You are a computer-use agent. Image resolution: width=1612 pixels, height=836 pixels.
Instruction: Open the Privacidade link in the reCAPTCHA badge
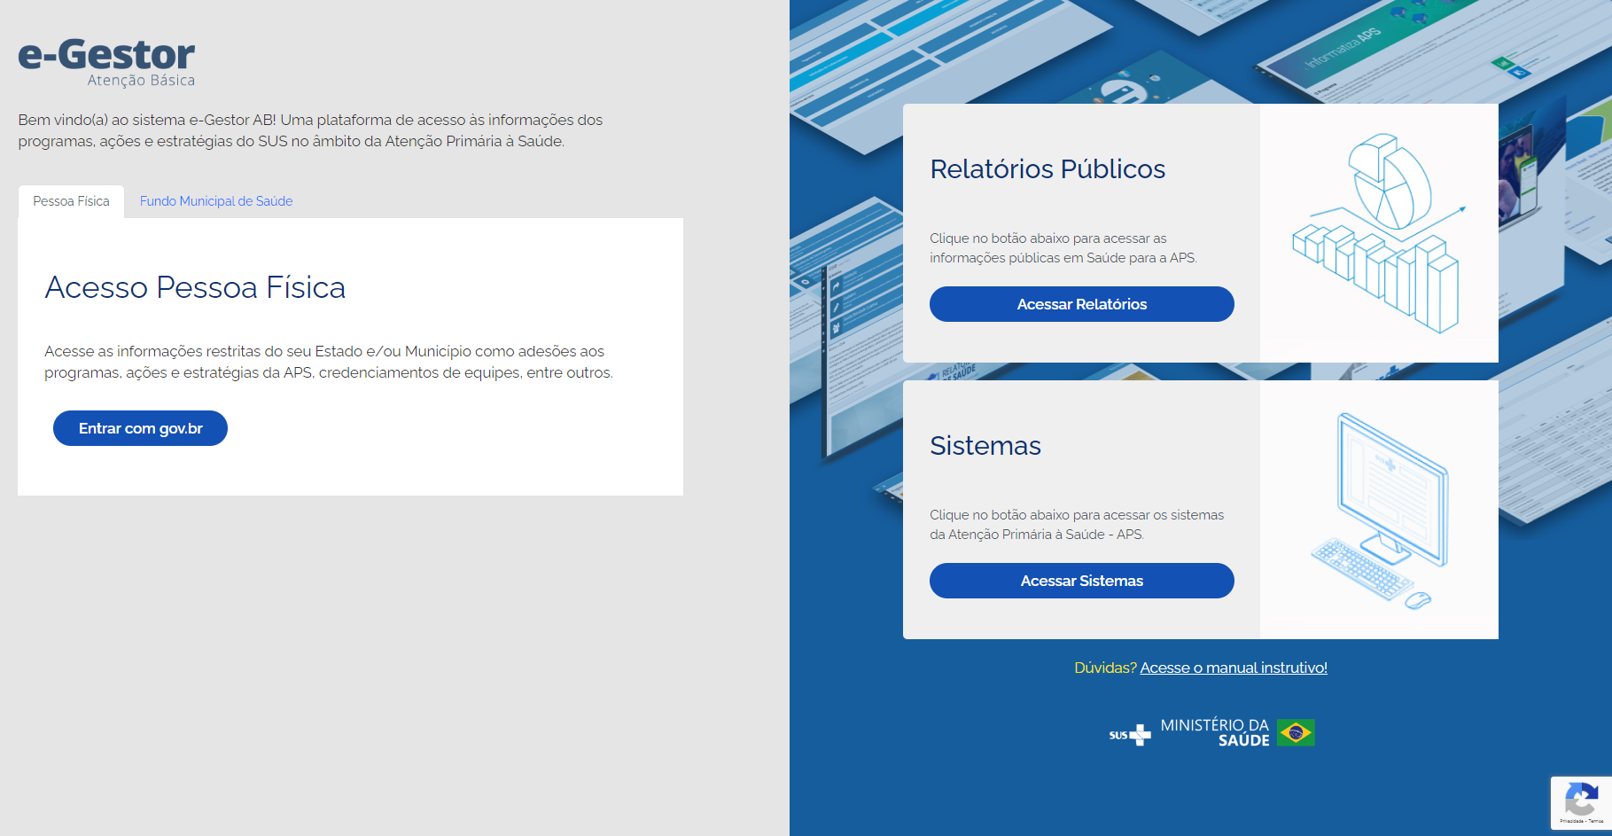1570,821
